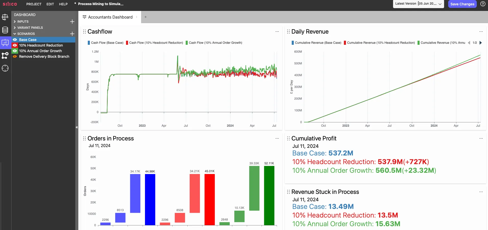Open Cashflow panel options menu
Viewport: 488px width, 230px height.
277,32
